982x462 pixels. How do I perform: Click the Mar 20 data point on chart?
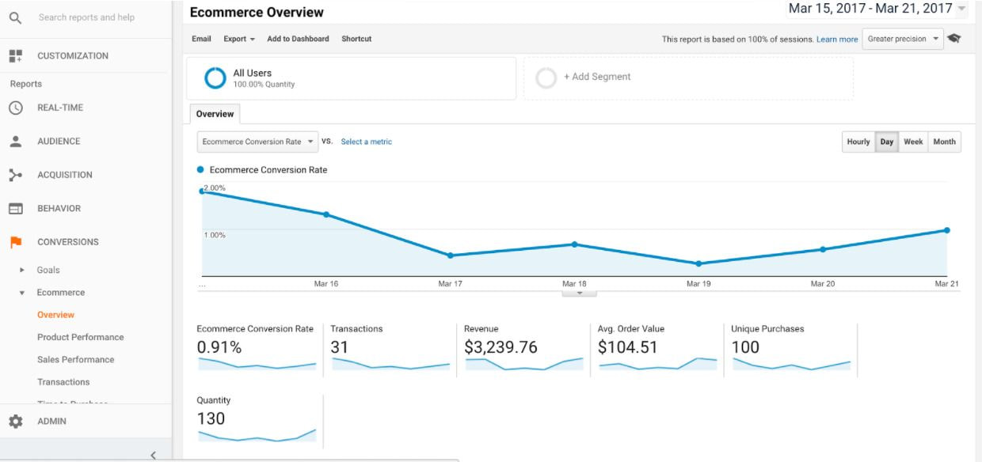pyautogui.click(x=823, y=249)
